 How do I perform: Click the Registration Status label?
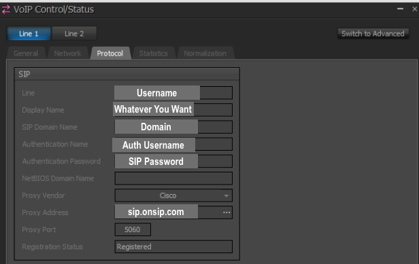[x=52, y=246]
